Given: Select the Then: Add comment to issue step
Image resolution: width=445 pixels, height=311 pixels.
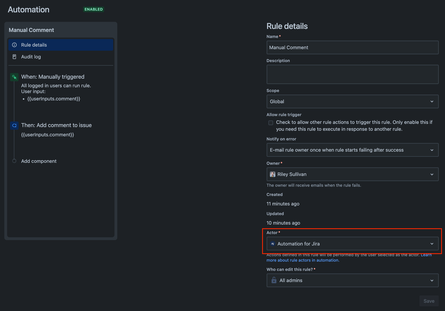Looking at the screenshot, I should [x=56, y=125].
